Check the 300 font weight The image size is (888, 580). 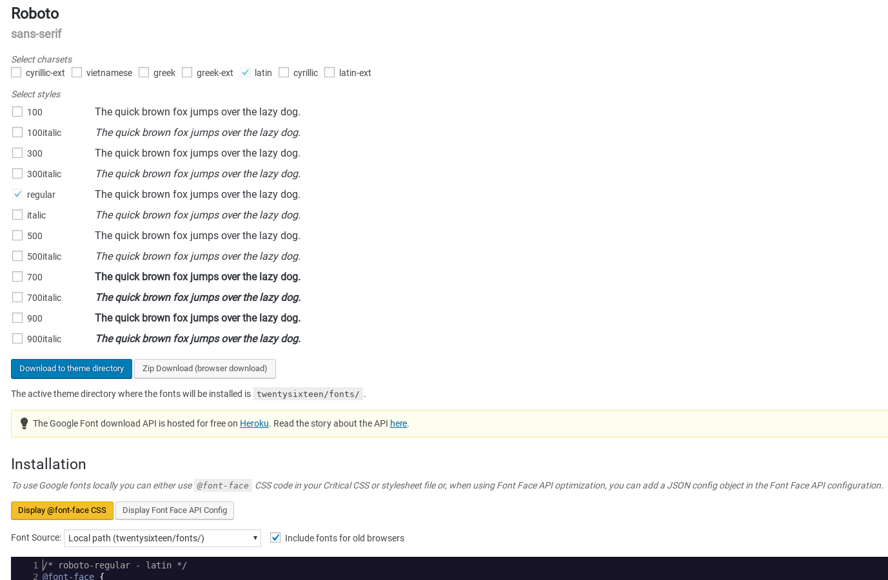pyautogui.click(x=17, y=153)
